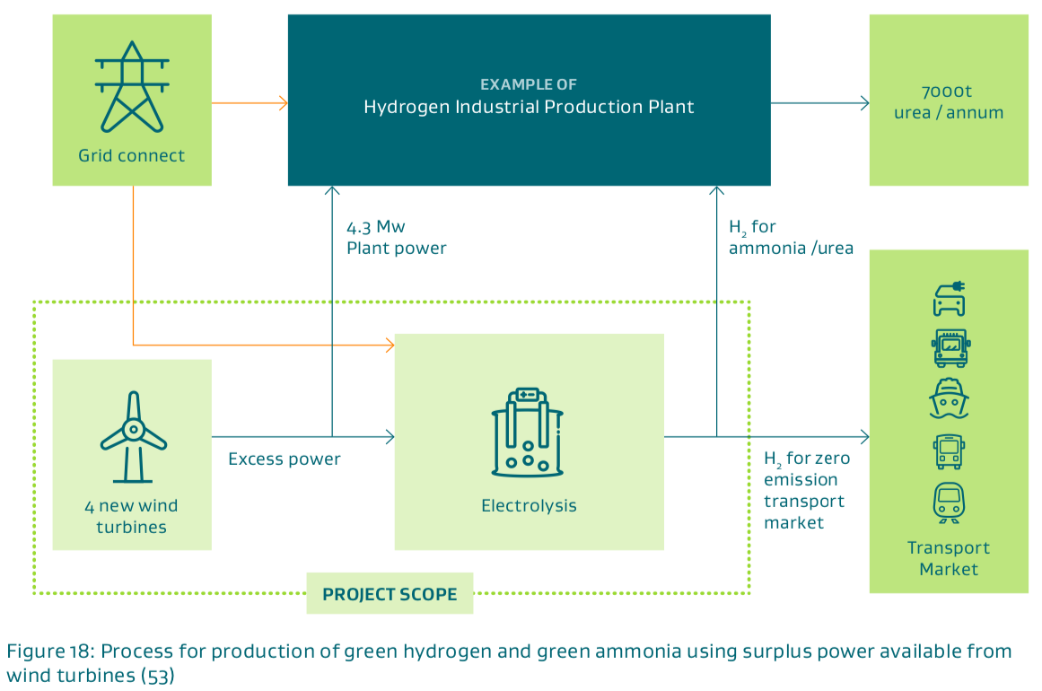This screenshot has height=691, width=1042.
Task: Click the Electrolysis label text
Action: point(529,505)
